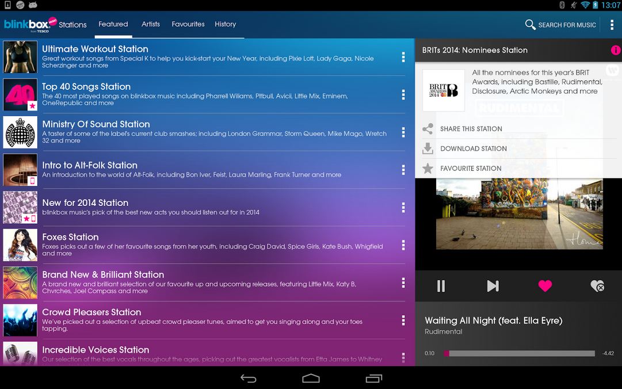This screenshot has height=389, width=622.
Task: Click the favourite station star icon
Action: 428,168
